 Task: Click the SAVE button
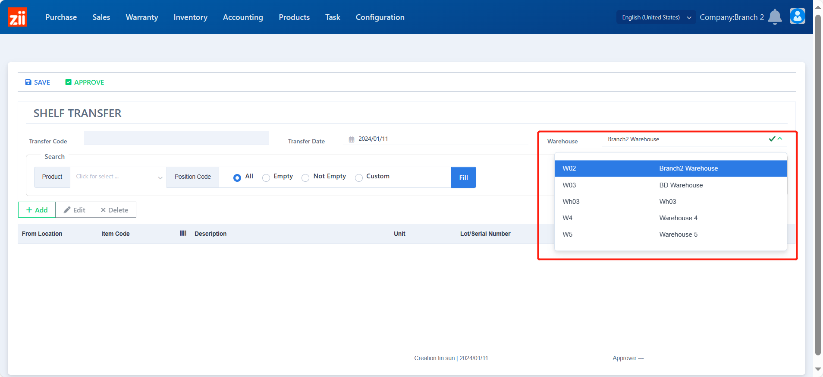38,82
